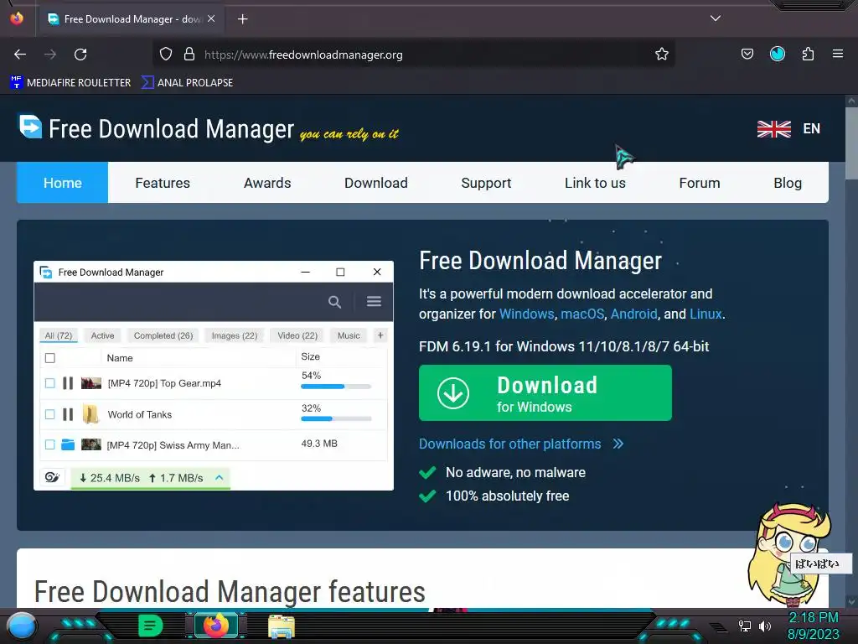Follow the Windows platform link

(x=526, y=314)
